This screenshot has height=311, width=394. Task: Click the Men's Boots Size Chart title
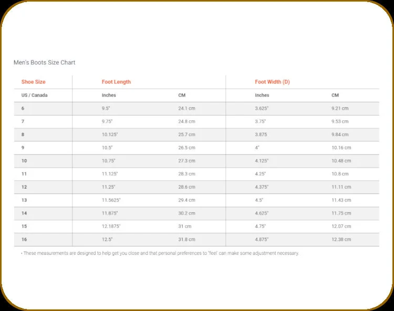pos(45,63)
